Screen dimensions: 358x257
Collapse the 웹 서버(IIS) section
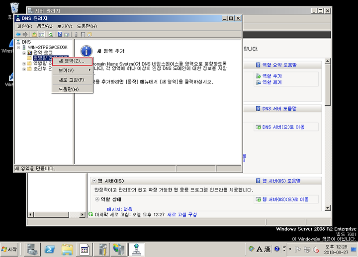click(94, 181)
